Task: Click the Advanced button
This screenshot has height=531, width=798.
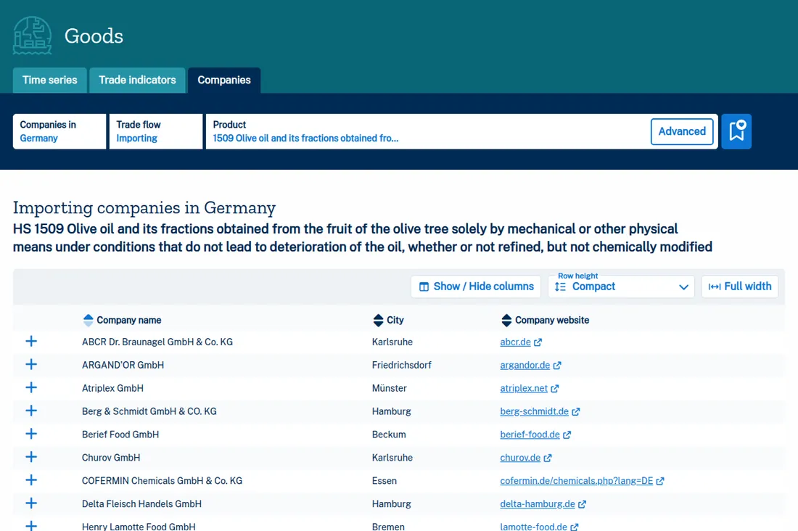Action: point(682,131)
